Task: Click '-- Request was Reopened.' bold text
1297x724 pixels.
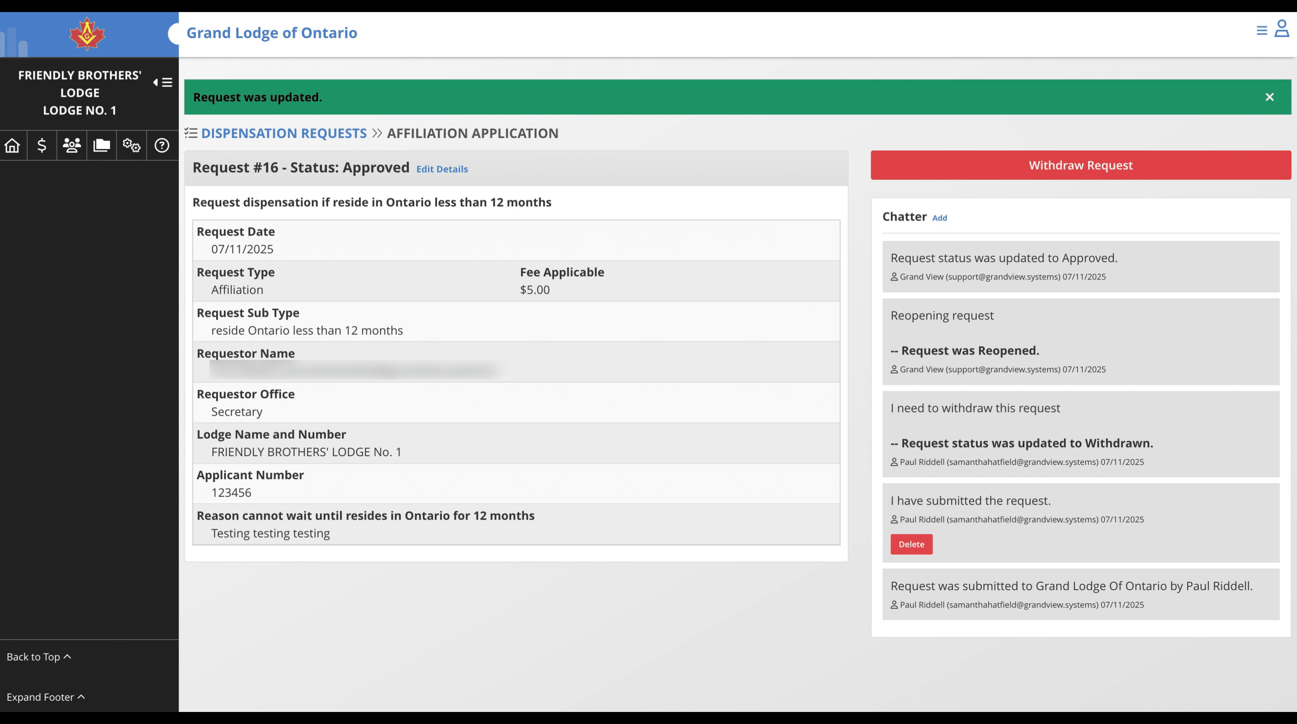Action: (x=965, y=351)
